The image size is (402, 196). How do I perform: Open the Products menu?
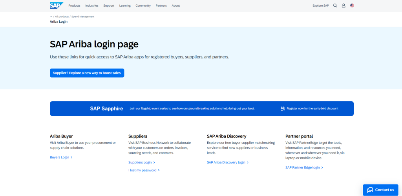pyautogui.click(x=74, y=5)
